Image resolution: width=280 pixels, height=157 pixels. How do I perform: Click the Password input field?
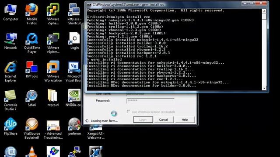(x=150, y=101)
